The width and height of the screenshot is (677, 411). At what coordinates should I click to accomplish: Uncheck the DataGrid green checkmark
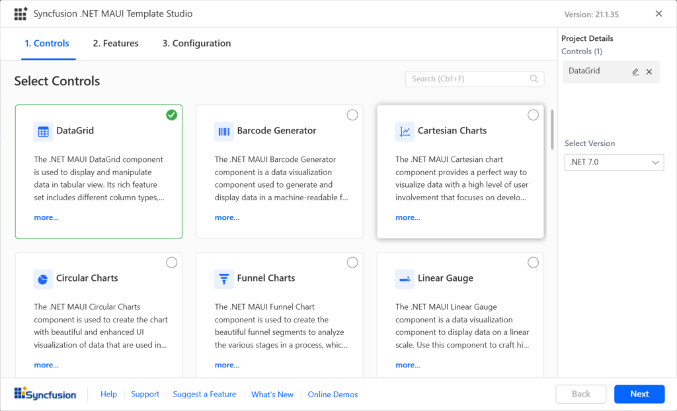pos(172,115)
